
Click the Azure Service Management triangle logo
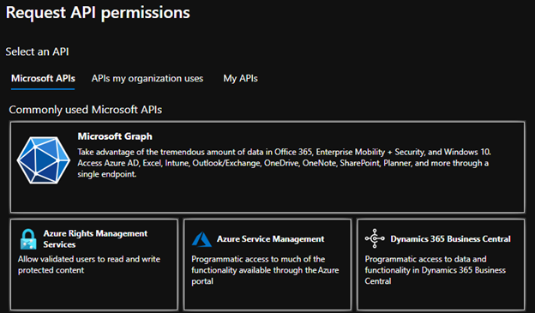coord(201,239)
